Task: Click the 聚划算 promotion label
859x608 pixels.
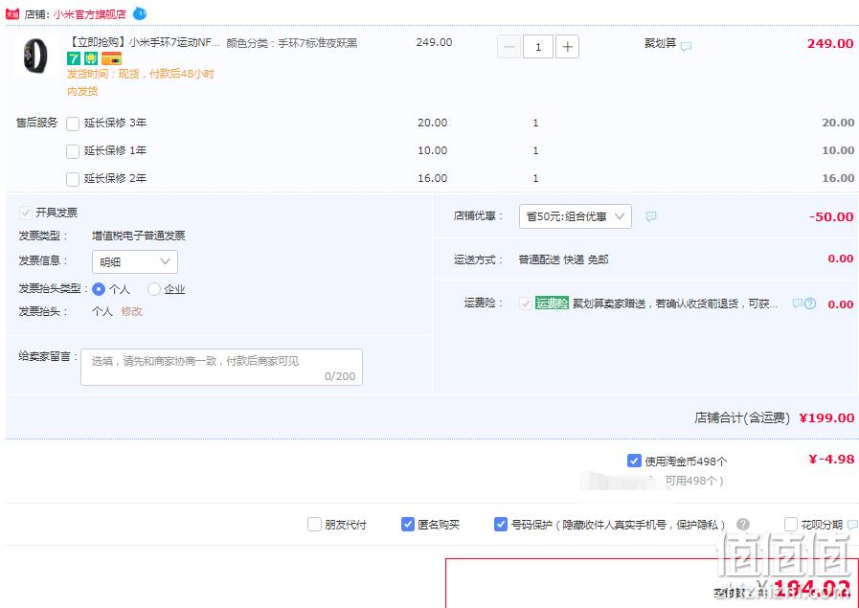Action: pos(660,43)
